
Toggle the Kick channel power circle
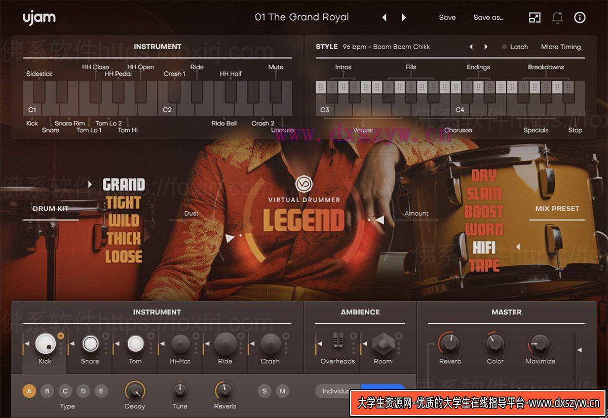(61, 336)
